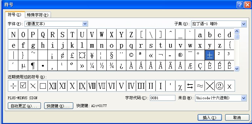The image size is (252, 124).
Task: Select the plus-minus sign symbol
Action: (209, 55)
